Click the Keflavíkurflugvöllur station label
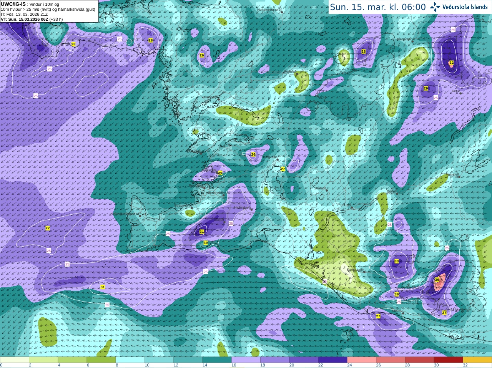 tap(125, 213)
